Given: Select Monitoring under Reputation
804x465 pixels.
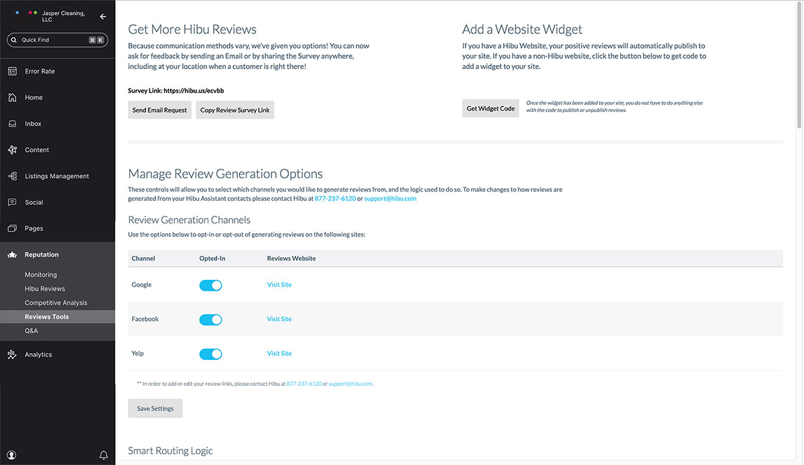Looking at the screenshot, I should 40,275.
